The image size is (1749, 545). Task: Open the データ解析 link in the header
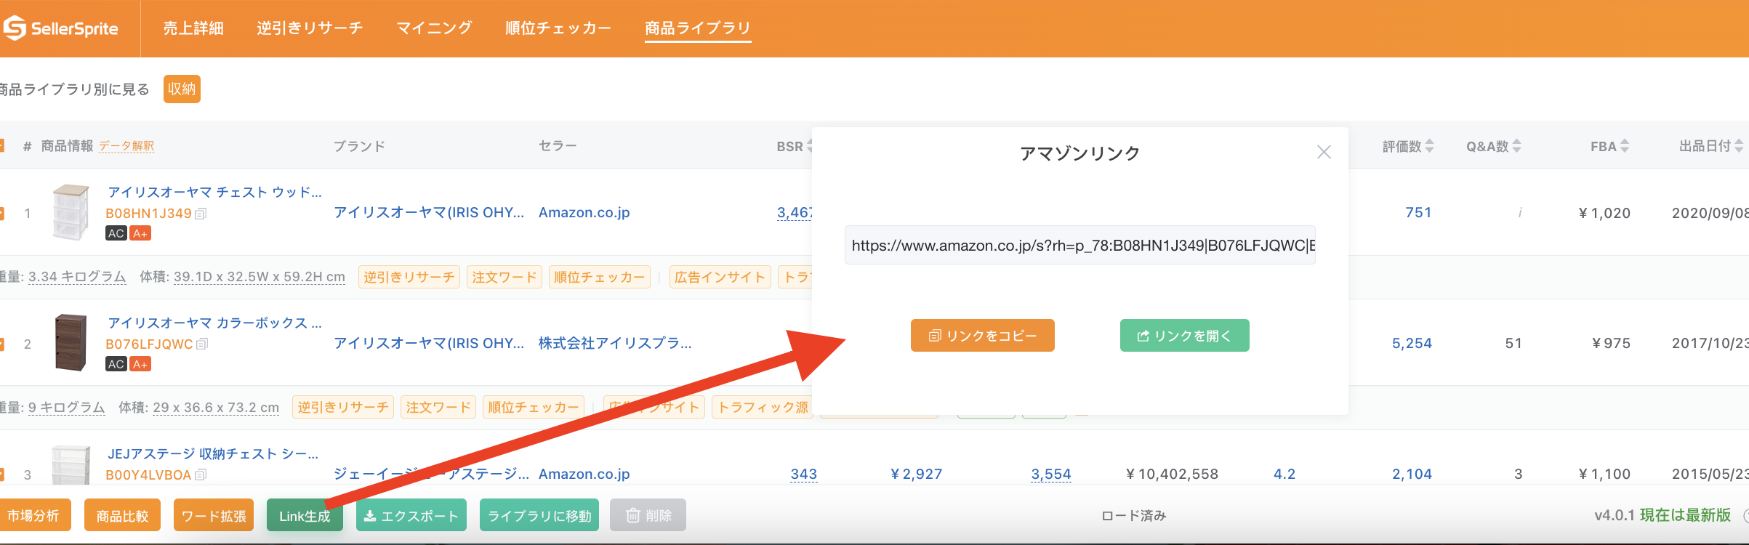(x=126, y=146)
